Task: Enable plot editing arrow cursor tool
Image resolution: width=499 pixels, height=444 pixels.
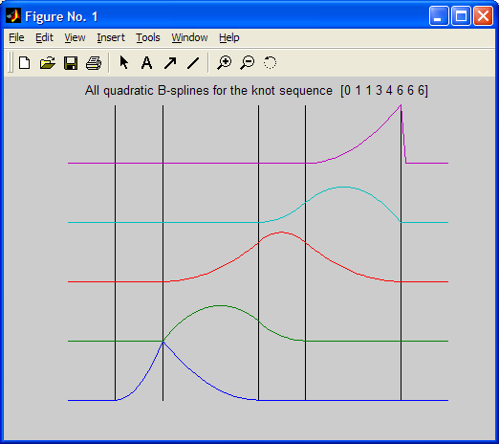Action: click(x=124, y=62)
